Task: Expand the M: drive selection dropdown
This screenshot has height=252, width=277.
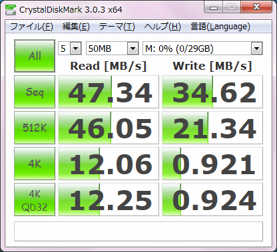Action: point(257,49)
